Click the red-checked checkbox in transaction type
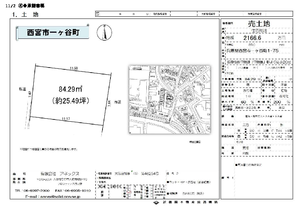 (x=130, y=192)
